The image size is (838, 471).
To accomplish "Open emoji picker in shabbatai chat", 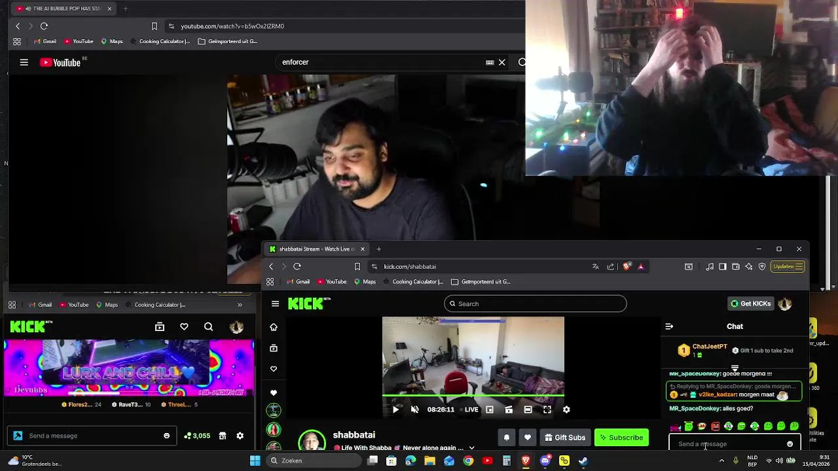I will pyautogui.click(x=790, y=444).
